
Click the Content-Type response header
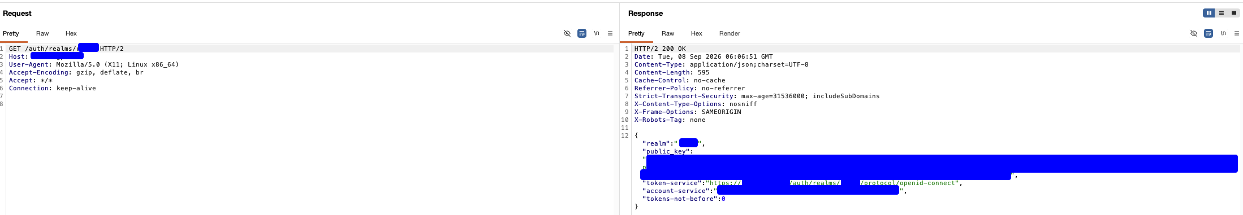[721, 64]
